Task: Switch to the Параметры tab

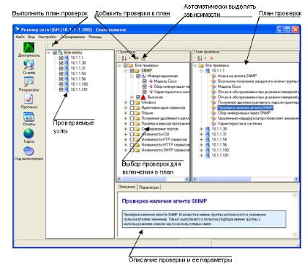Action: coord(149,187)
